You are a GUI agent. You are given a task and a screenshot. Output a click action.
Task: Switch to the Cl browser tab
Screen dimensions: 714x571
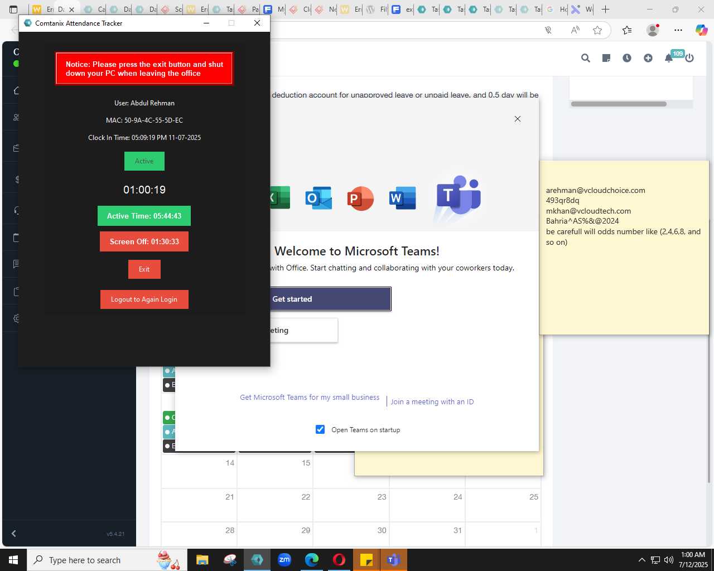(300, 9)
